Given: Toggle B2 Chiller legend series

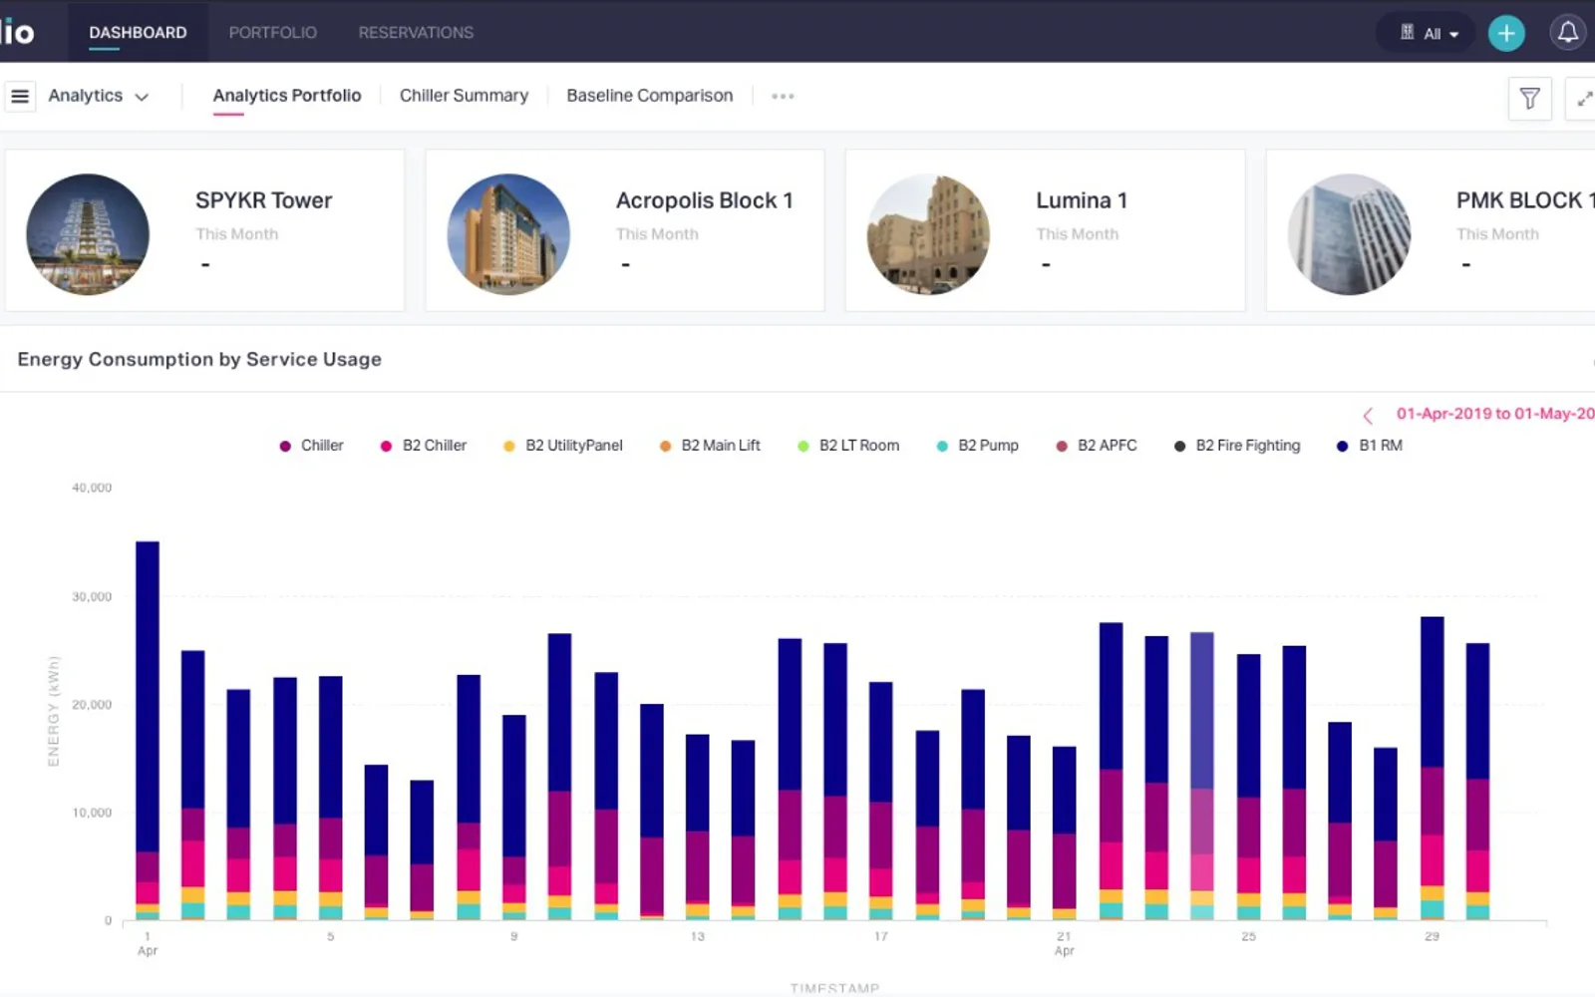Looking at the screenshot, I should click(x=424, y=446).
